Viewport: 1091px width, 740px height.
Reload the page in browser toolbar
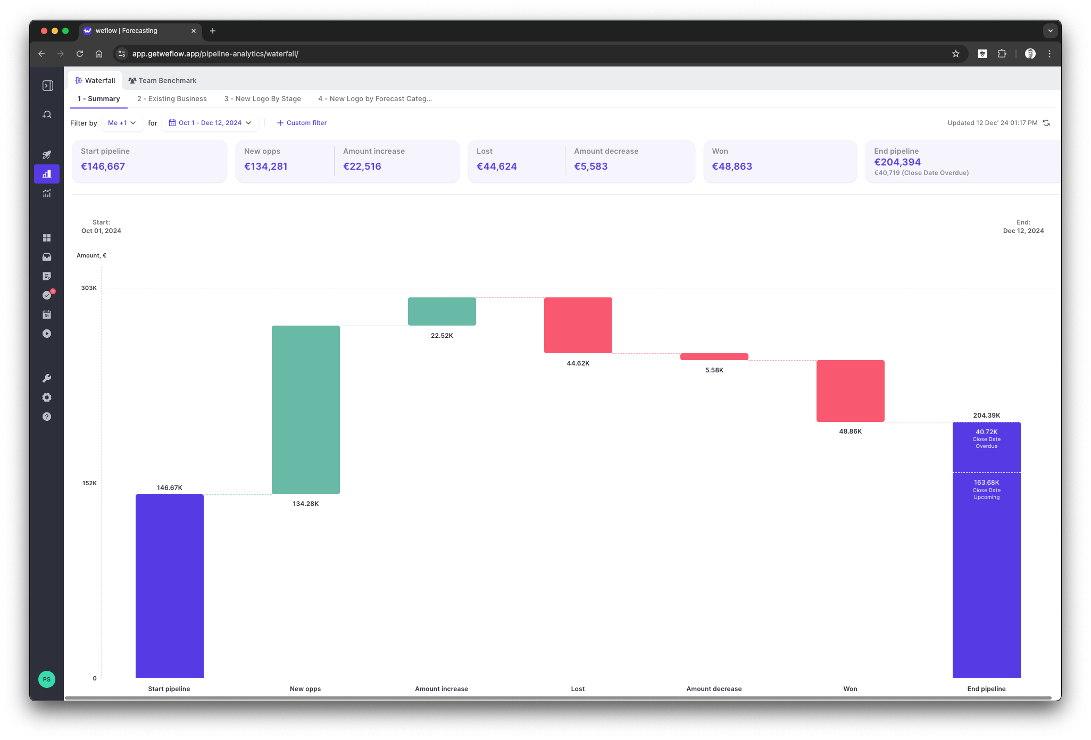(80, 54)
